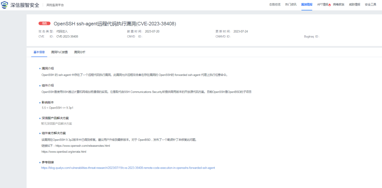Click the 参考链接 section heading
This screenshot has height=188, width=382.
click(48, 162)
